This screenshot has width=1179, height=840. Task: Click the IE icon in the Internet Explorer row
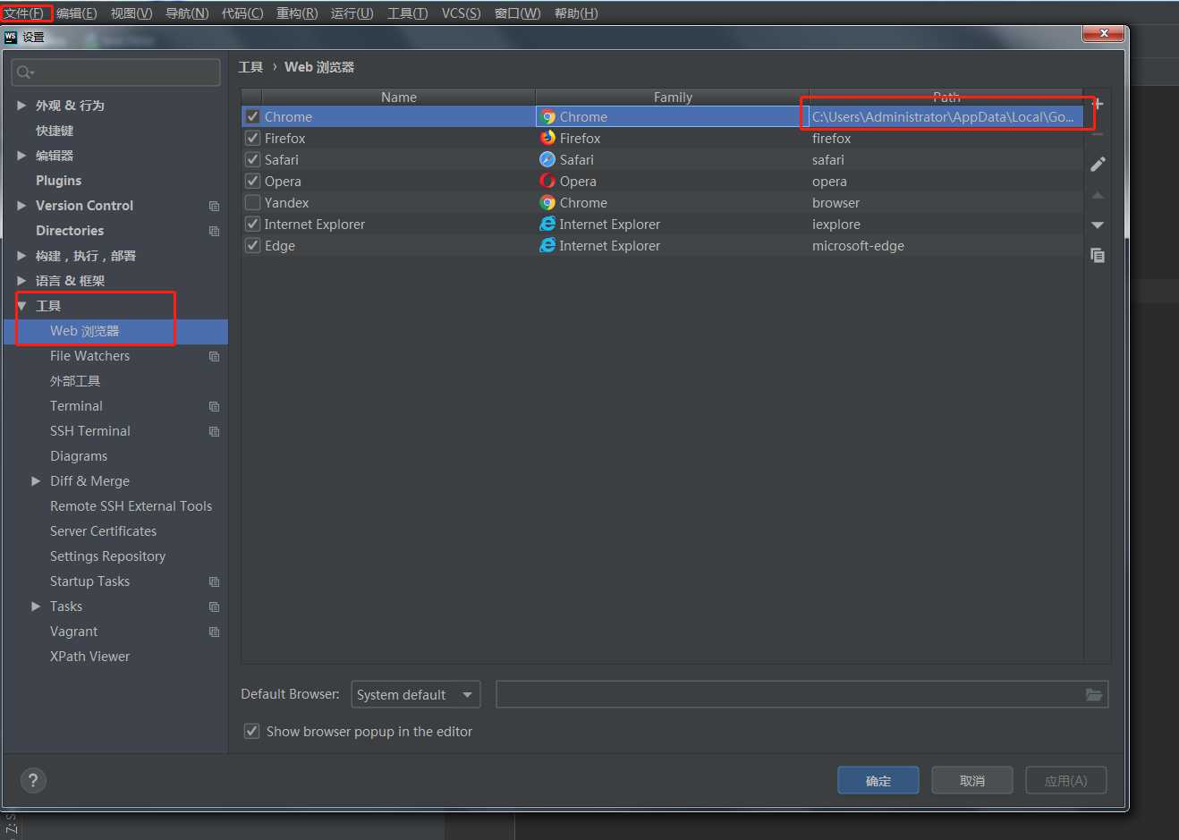(547, 224)
